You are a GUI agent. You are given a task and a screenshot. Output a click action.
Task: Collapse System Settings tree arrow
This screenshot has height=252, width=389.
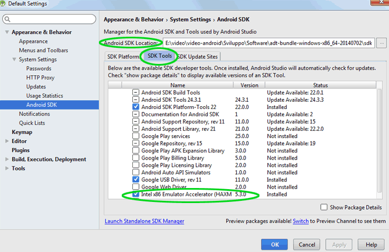[x=14, y=60]
